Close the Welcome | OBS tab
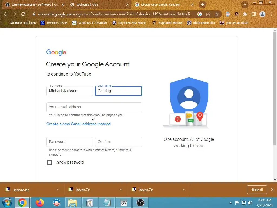277x208 pixels. (x=127, y=5)
